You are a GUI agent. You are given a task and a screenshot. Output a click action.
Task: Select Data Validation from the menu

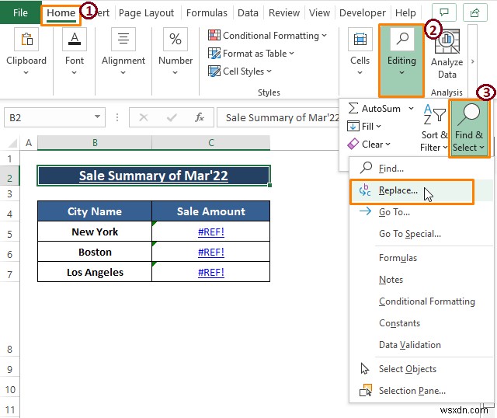coord(421,345)
